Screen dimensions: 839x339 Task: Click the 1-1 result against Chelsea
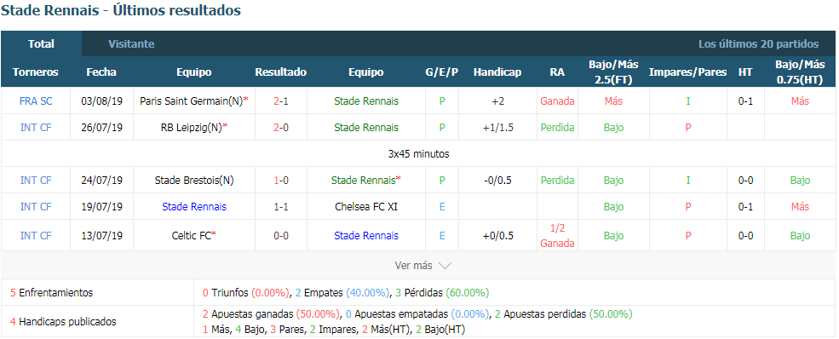click(x=281, y=206)
